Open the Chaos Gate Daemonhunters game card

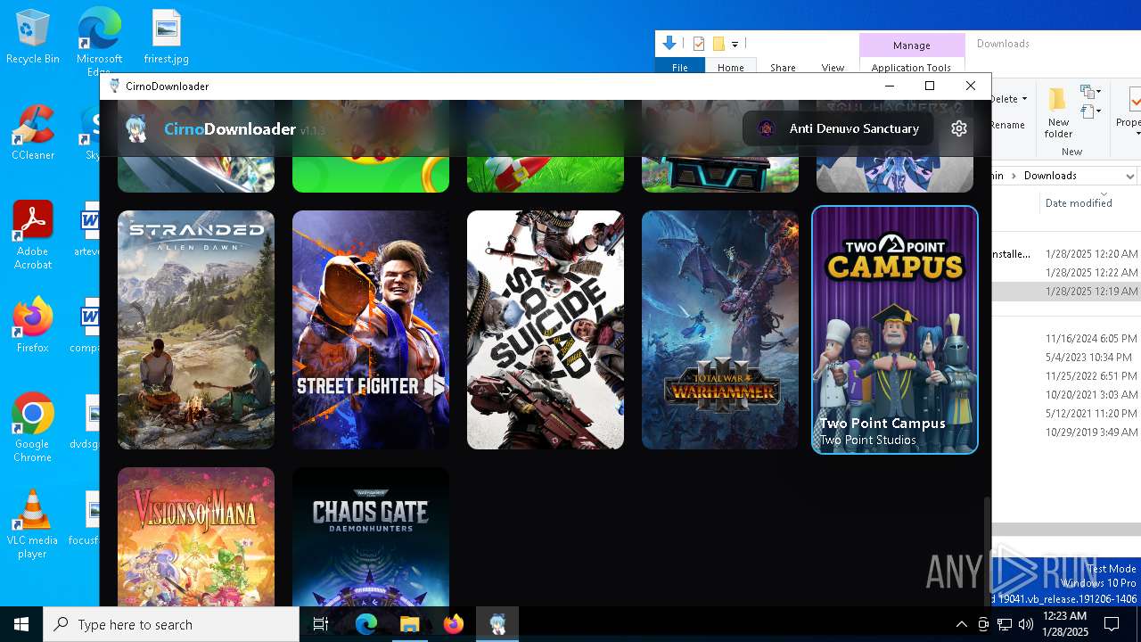pyautogui.click(x=371, y=537)
